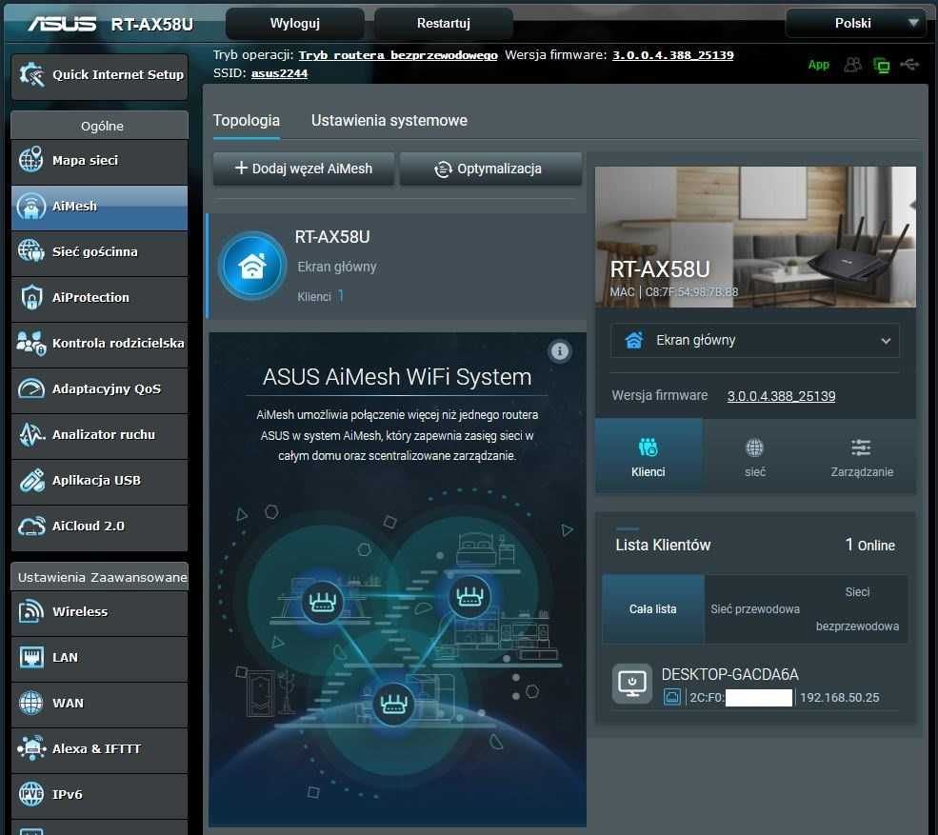Click Wyloguj to log out
Viewport: 938px width, 835px height.
(x=295, y=24)
